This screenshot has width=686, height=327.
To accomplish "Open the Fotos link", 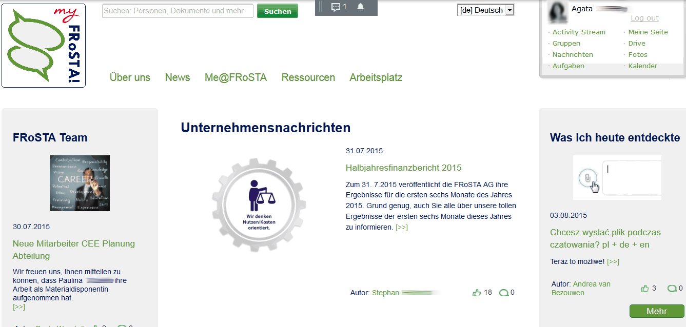I will 638,54.
